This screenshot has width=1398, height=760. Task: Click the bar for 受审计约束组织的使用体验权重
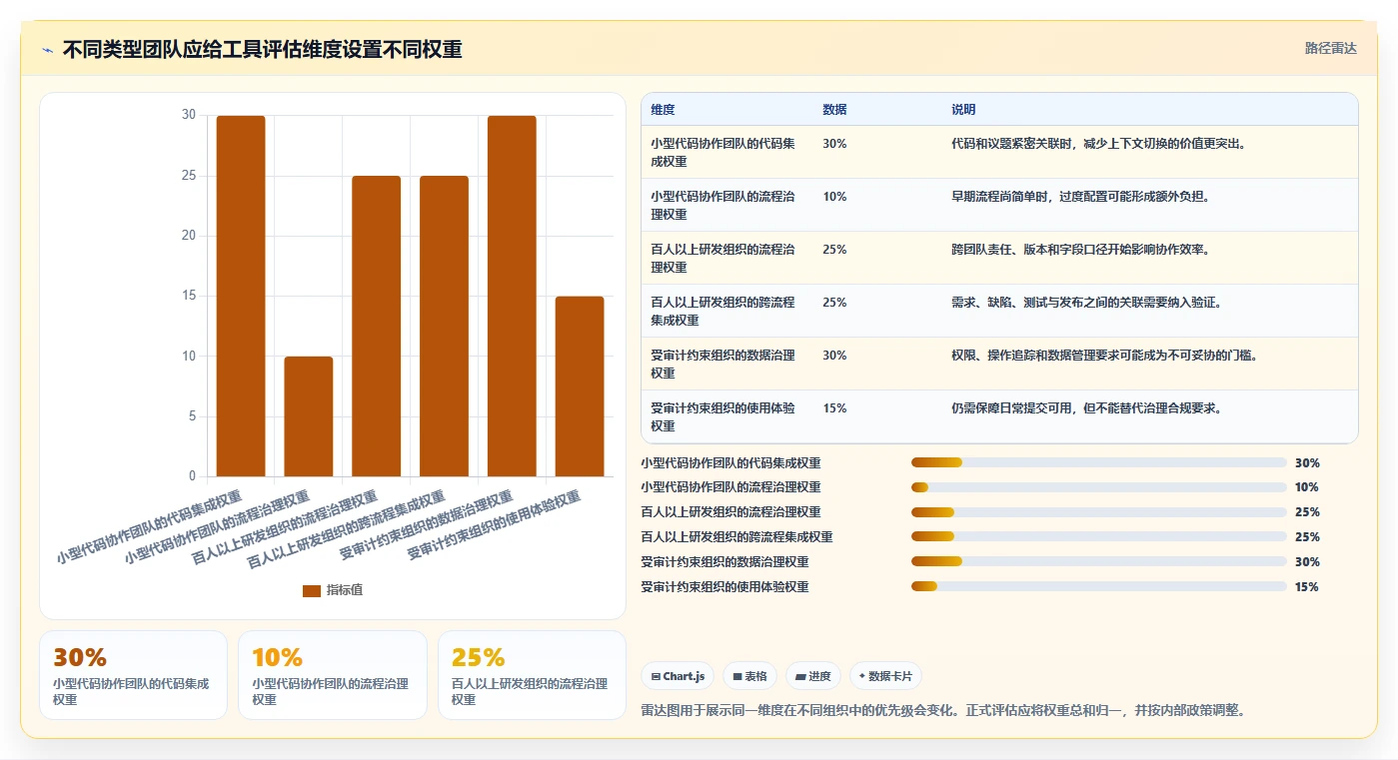580,386
